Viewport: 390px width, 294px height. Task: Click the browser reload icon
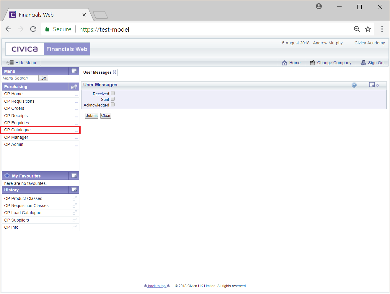[33, 29]
